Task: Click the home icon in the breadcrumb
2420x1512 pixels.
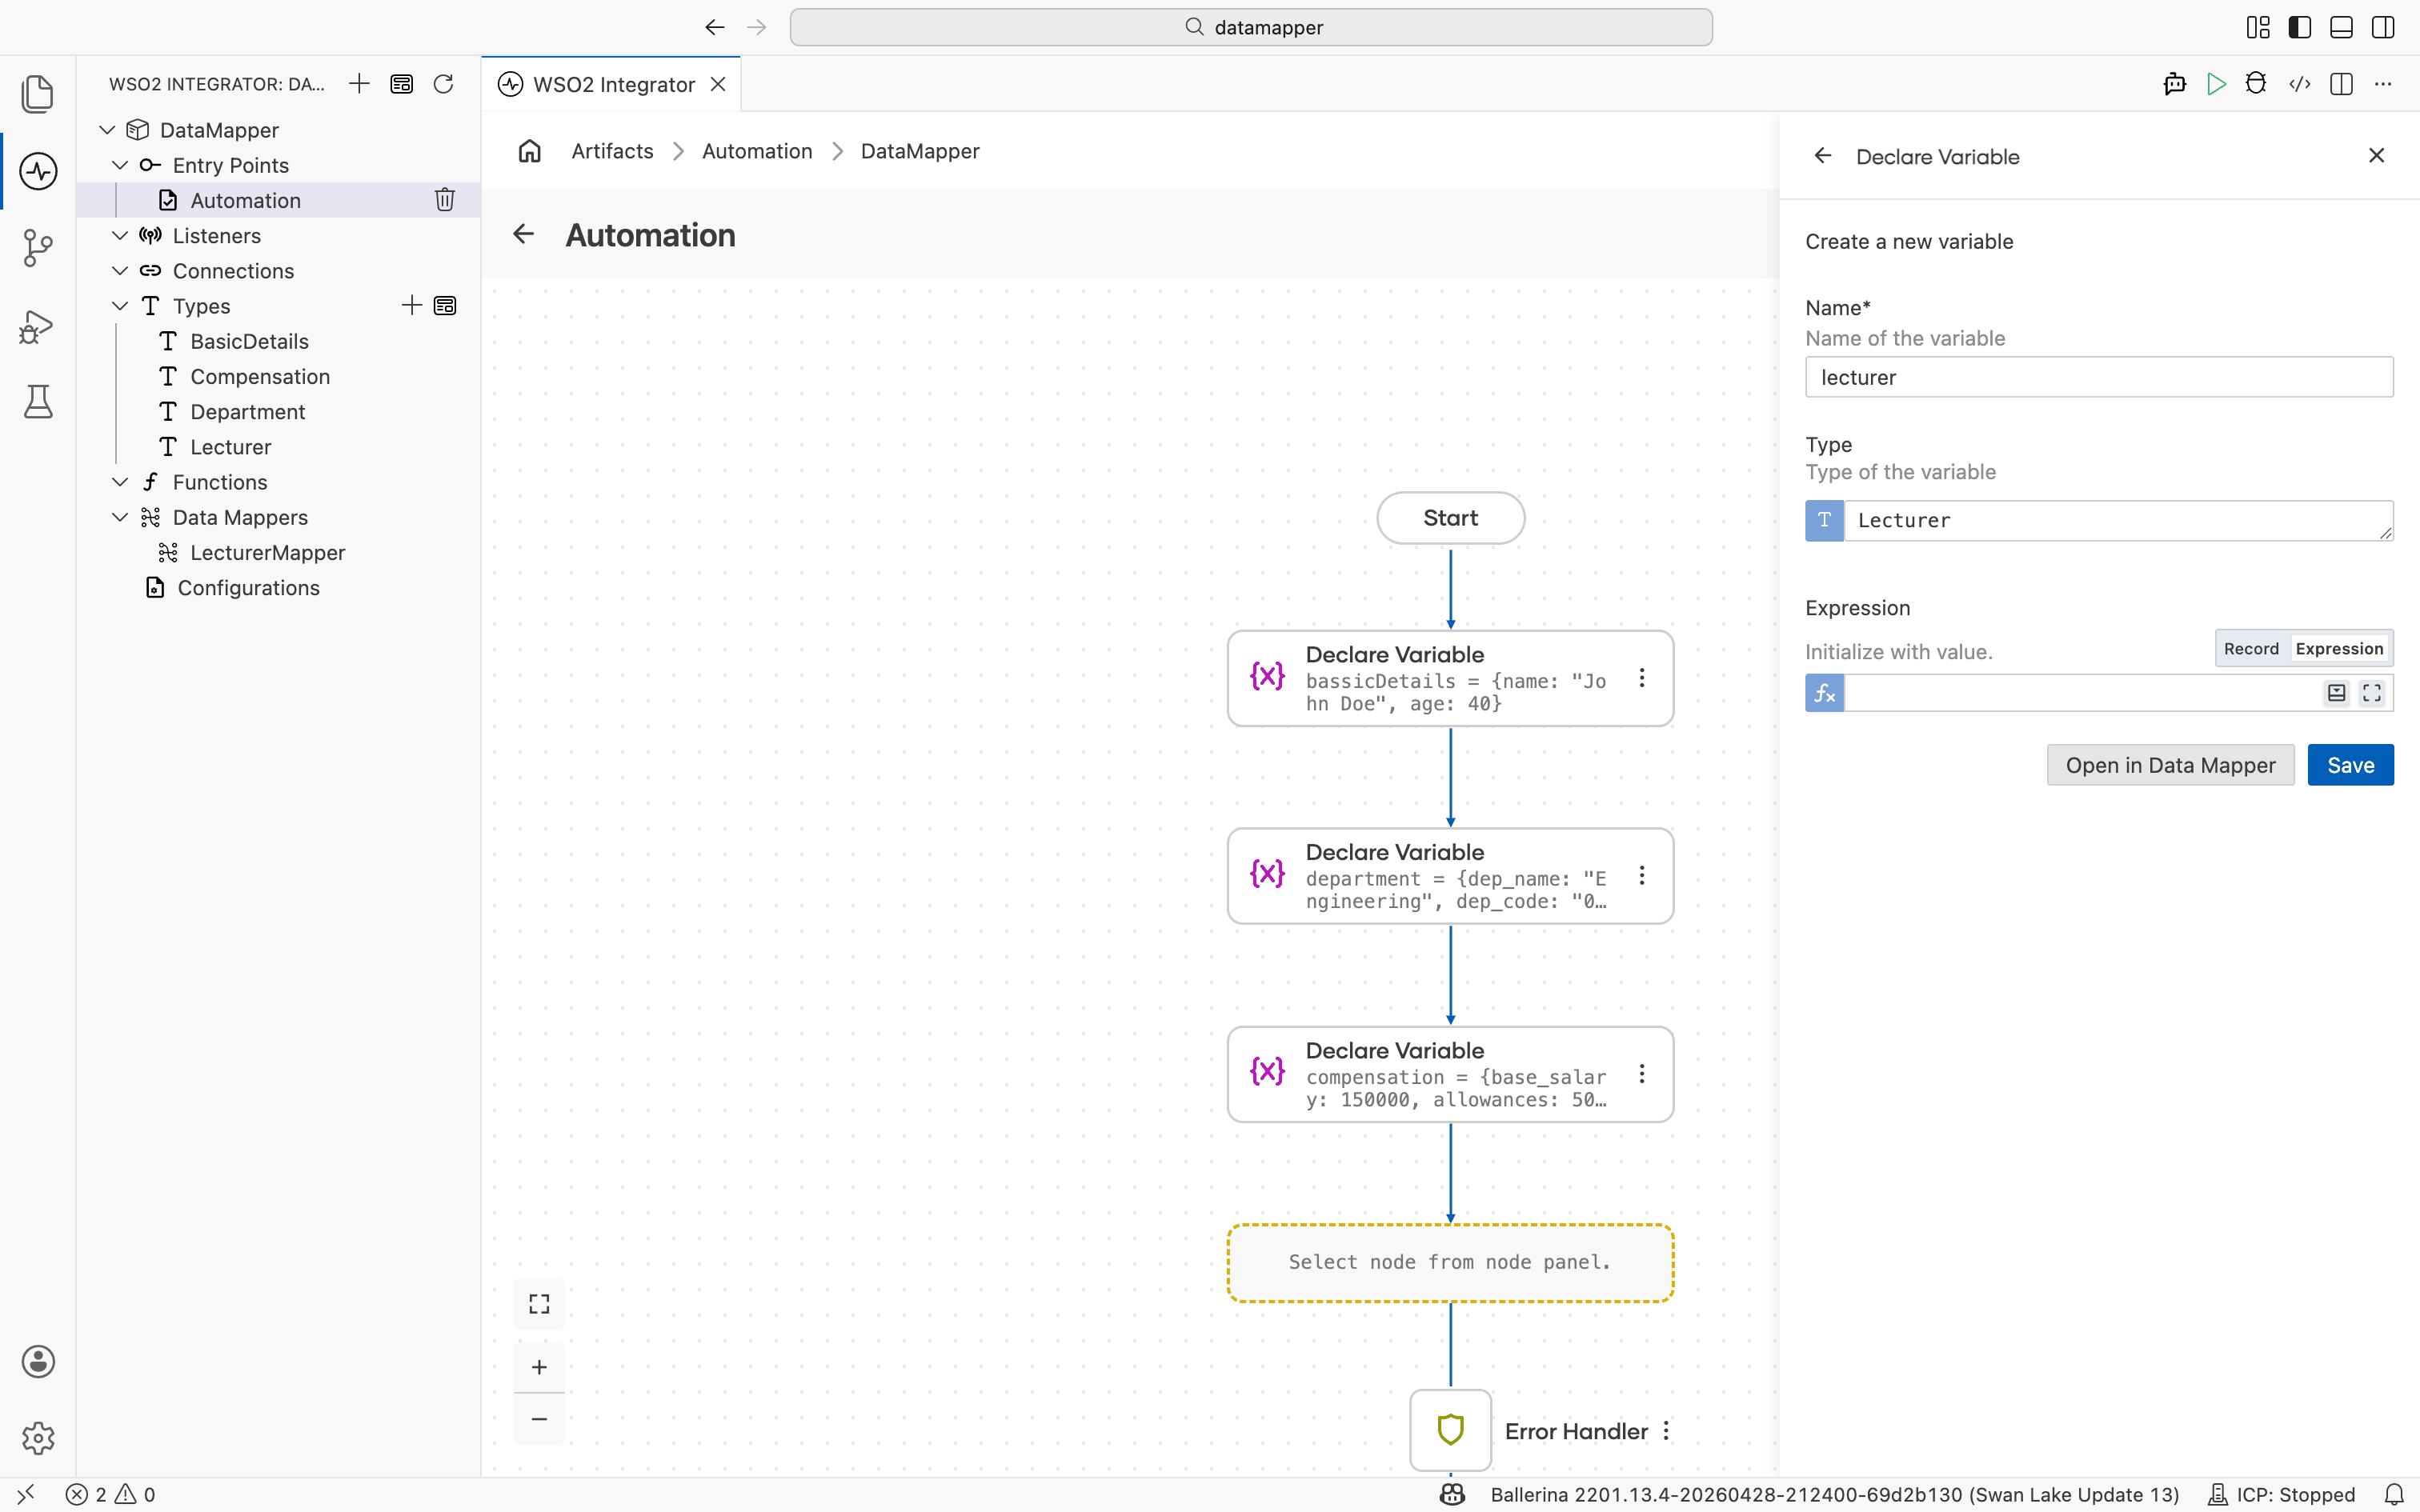Action: coord(530,151)
